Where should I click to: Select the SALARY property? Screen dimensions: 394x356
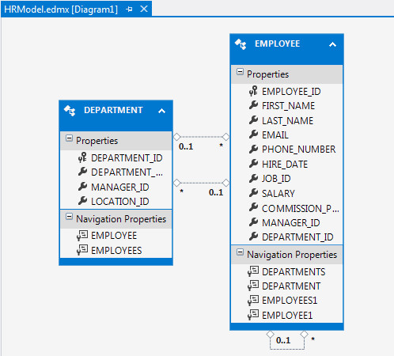[278, 194]
